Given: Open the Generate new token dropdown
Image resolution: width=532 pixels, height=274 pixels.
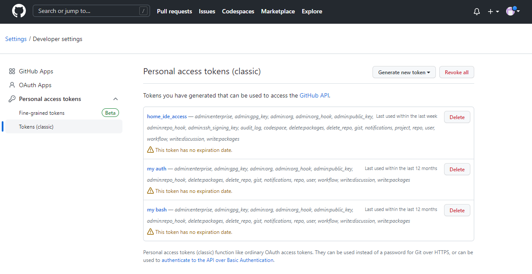Looking at the screenshot, I should tap(404, 72).
